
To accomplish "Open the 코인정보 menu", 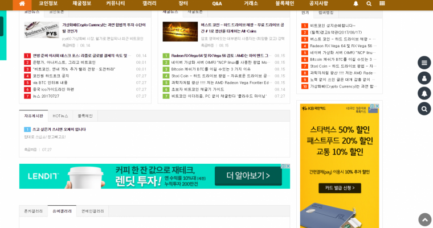I will pyautogui.click(x=48, y=3).
